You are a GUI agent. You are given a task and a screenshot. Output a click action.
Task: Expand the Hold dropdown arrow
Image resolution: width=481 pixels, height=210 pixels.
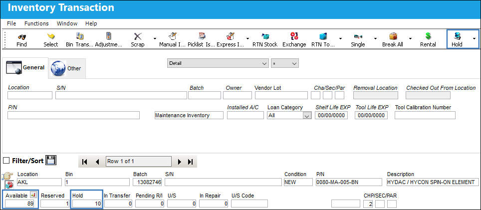tap(474, 38)
